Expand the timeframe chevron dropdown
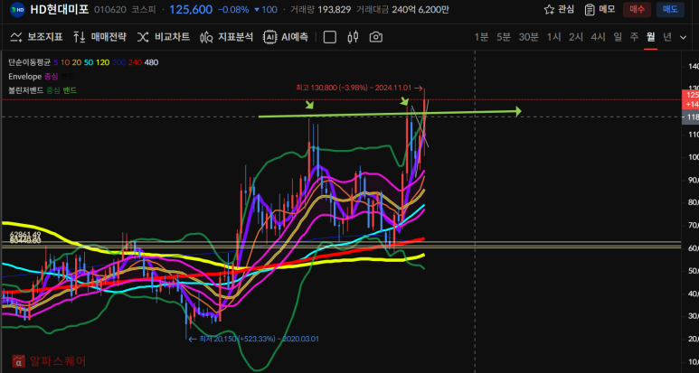The height and width of the screenshot is (373, 699). pos(683,37)
